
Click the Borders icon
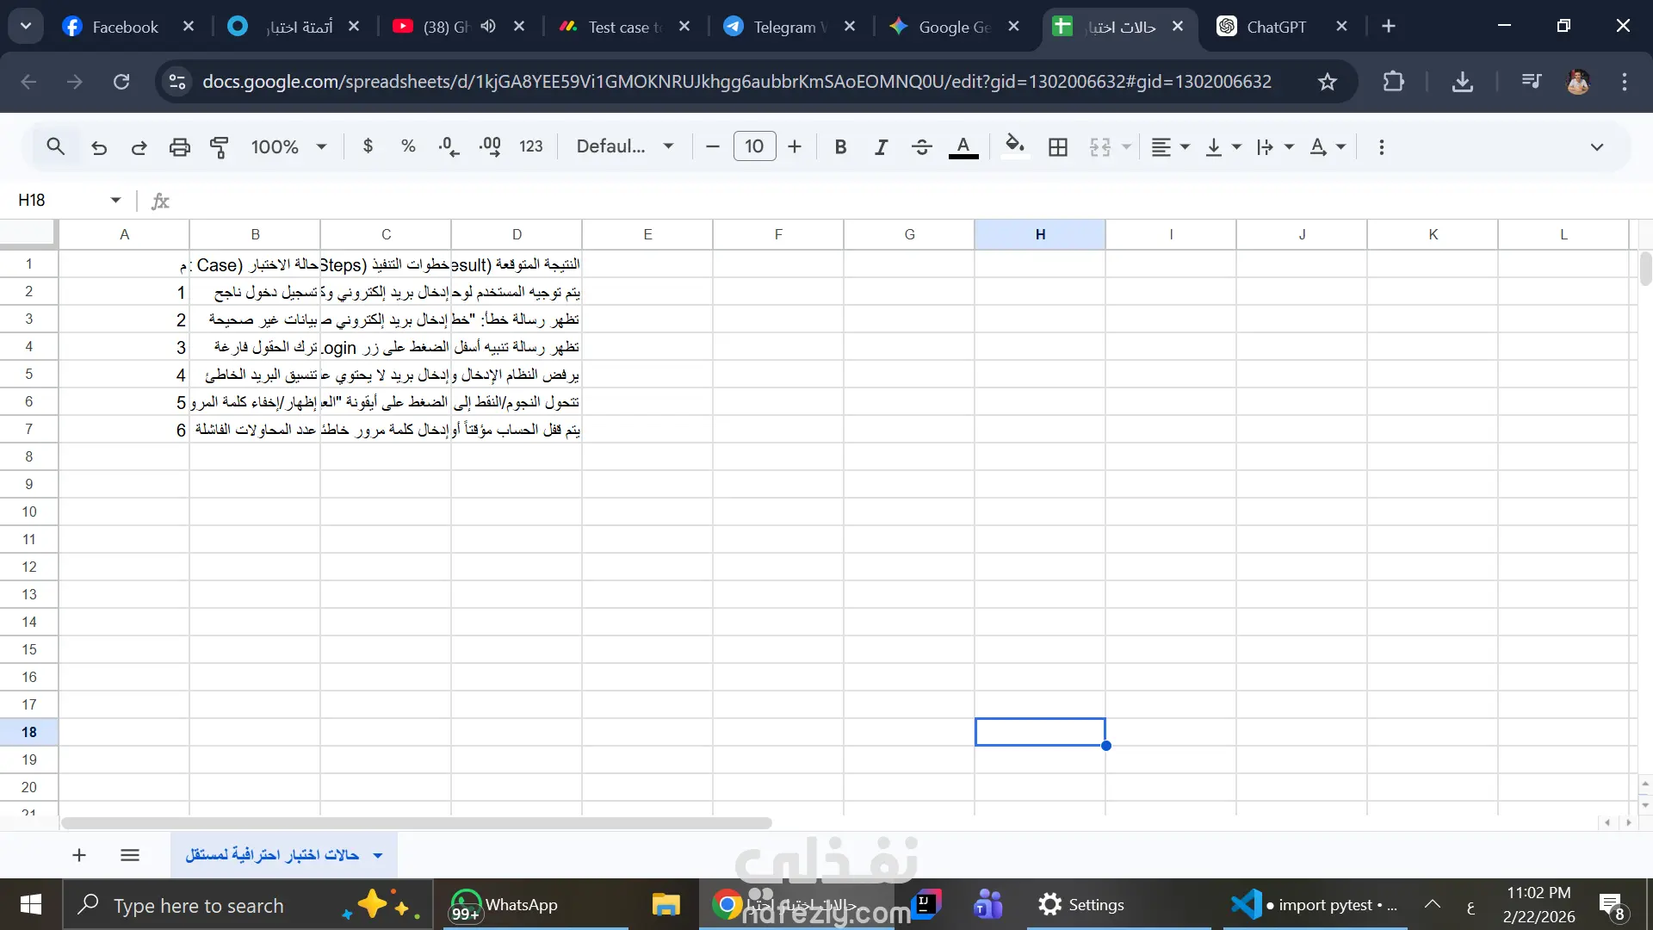coord(1058,147)
